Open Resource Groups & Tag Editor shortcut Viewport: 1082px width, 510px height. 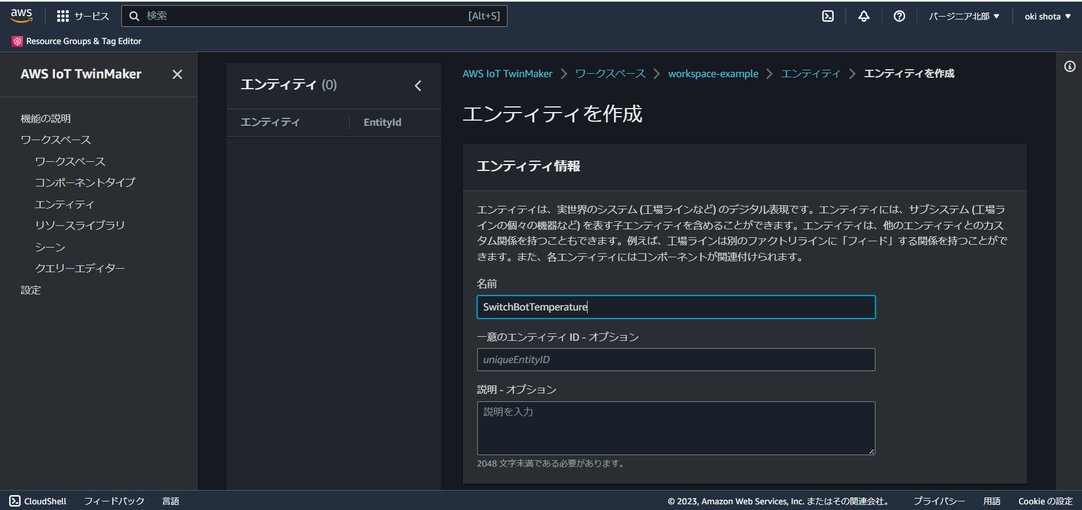coord(77,41)
